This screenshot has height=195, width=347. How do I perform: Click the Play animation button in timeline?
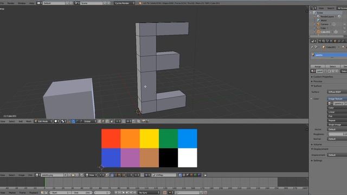point(127,193)
